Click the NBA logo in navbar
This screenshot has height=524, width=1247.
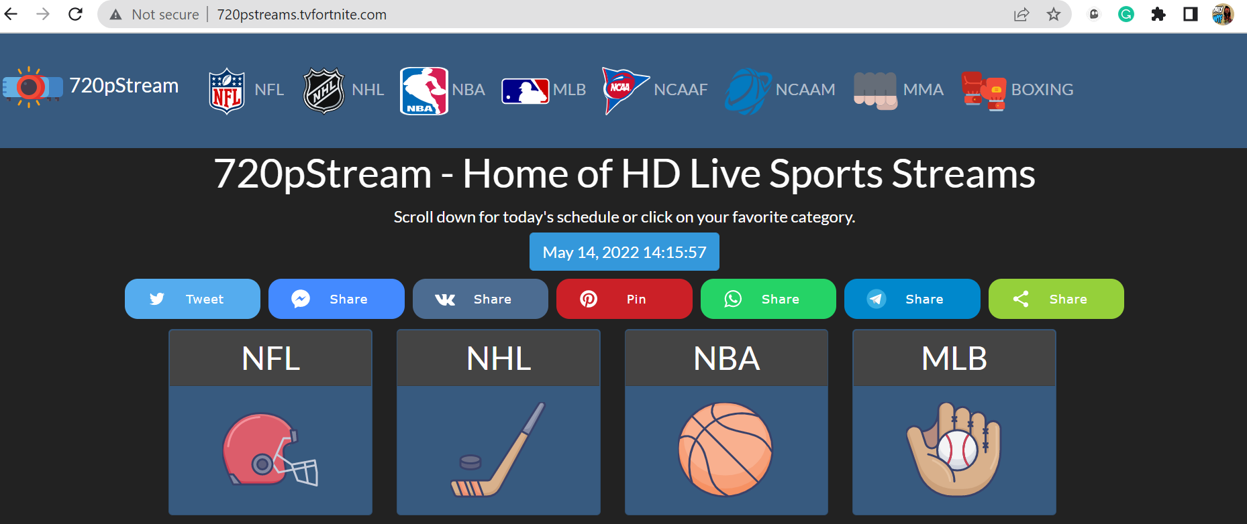coord(424,91)
